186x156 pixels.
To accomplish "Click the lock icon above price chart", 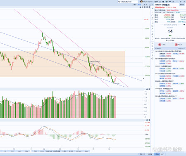I will click(x=140, y=7).
